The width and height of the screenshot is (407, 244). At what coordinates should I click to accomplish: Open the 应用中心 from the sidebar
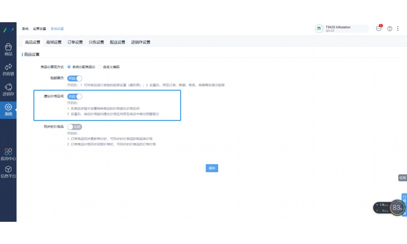tap(8, 153)
